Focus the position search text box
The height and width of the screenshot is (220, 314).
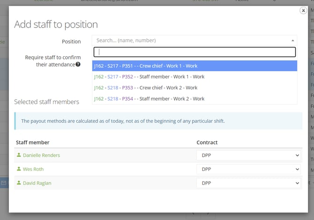194,52
